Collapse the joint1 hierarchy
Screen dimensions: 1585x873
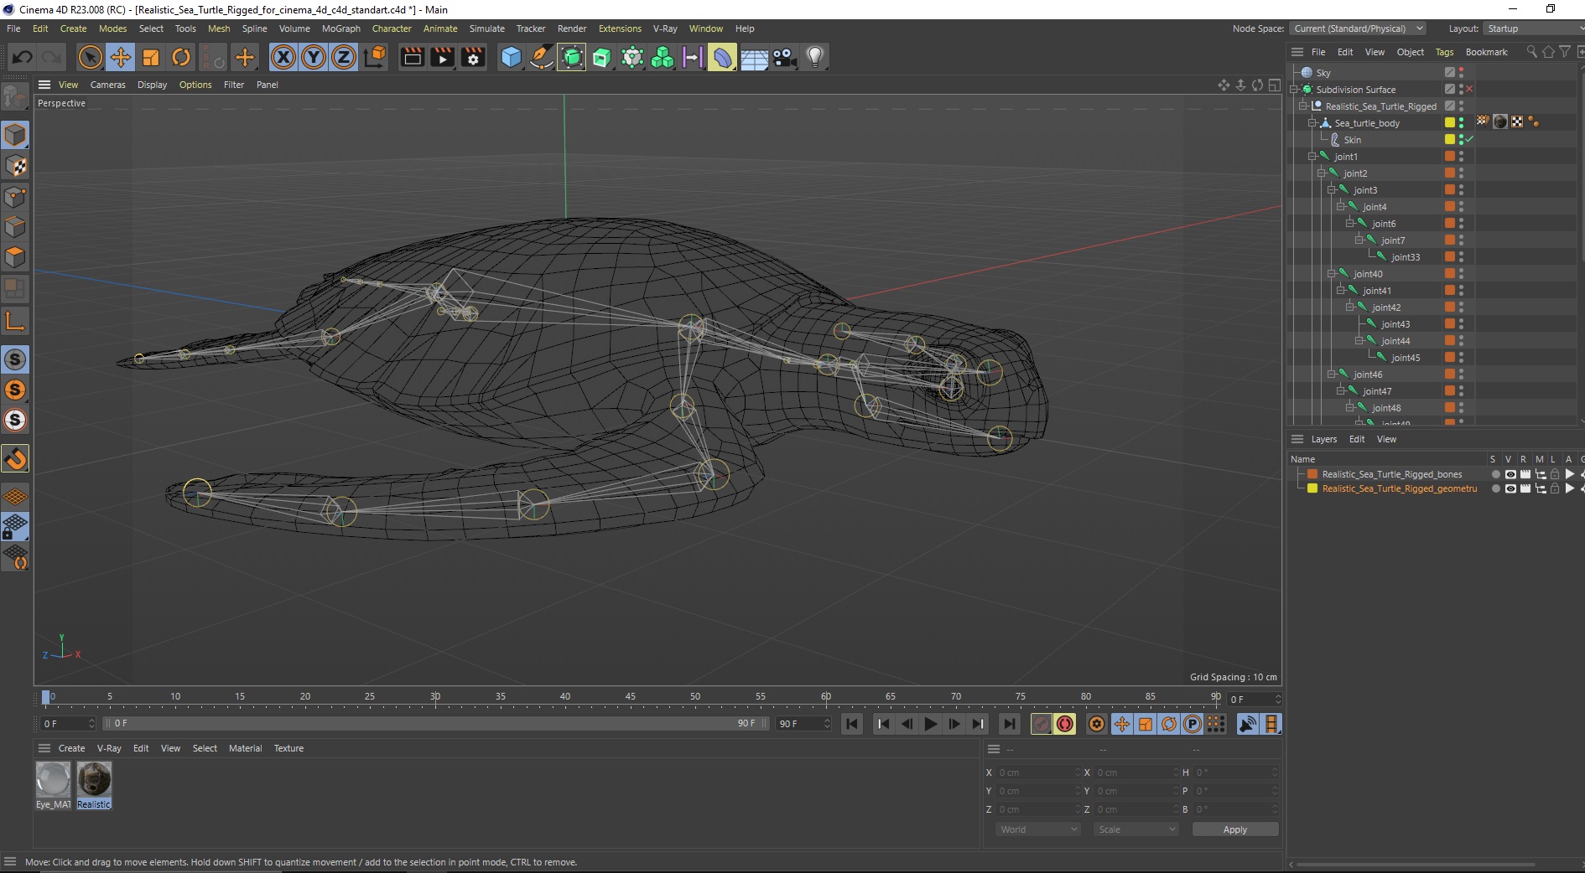pyautogui.click(x=1312, y=157)
